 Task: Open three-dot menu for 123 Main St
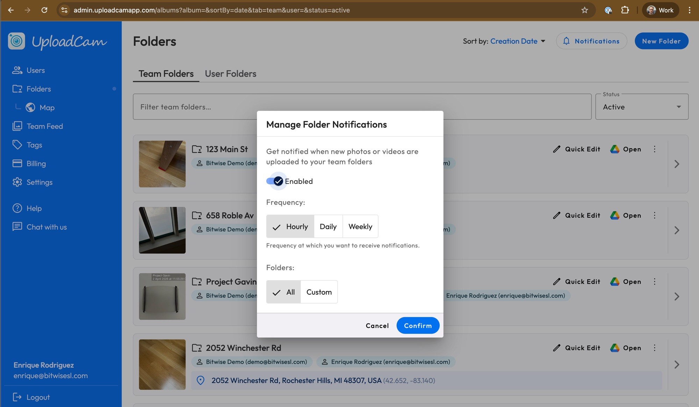point(654,149)
